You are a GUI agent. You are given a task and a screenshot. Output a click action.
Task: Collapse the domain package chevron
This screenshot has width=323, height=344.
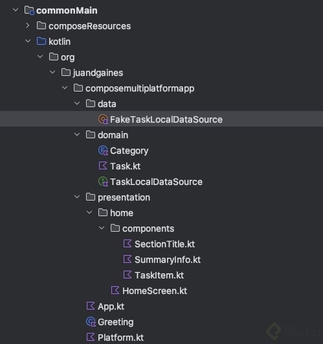coord(77,134)
